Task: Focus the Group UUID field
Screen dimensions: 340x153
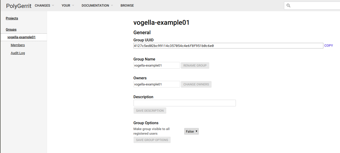Action: pyautogui.click(x=228, y=46)
